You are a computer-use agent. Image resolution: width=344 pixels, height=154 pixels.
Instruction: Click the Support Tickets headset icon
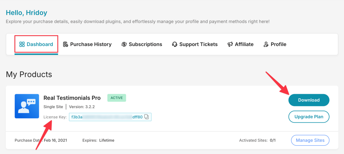pyautogui.click(x=175, y=44)
